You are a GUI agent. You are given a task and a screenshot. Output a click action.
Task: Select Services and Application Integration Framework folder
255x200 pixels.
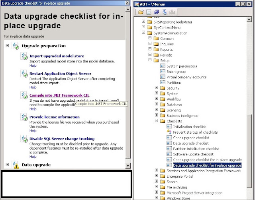(204, 171)
